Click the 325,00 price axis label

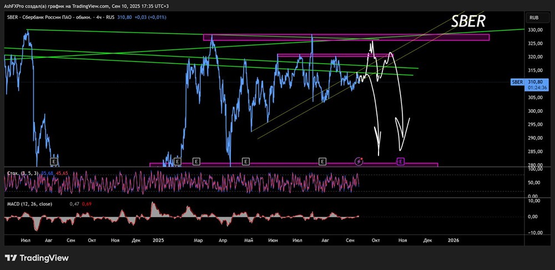pos(536,43)
